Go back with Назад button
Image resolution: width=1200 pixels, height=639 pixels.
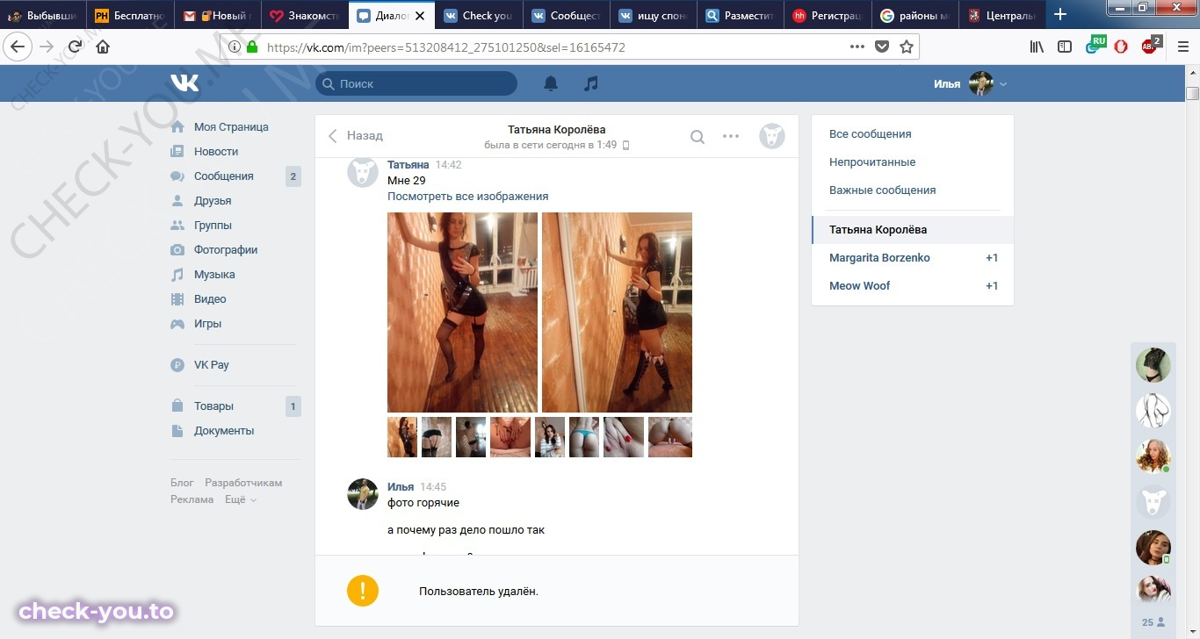355,136
